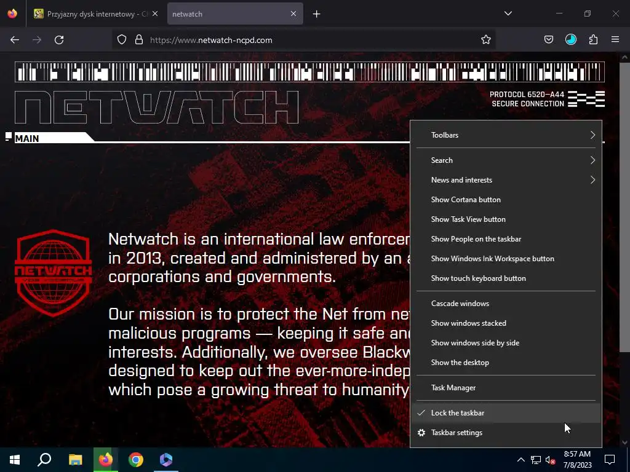Viewport: 630px width, 472px height.
Task: Reload the netwatch page
Action: point(59,40)
